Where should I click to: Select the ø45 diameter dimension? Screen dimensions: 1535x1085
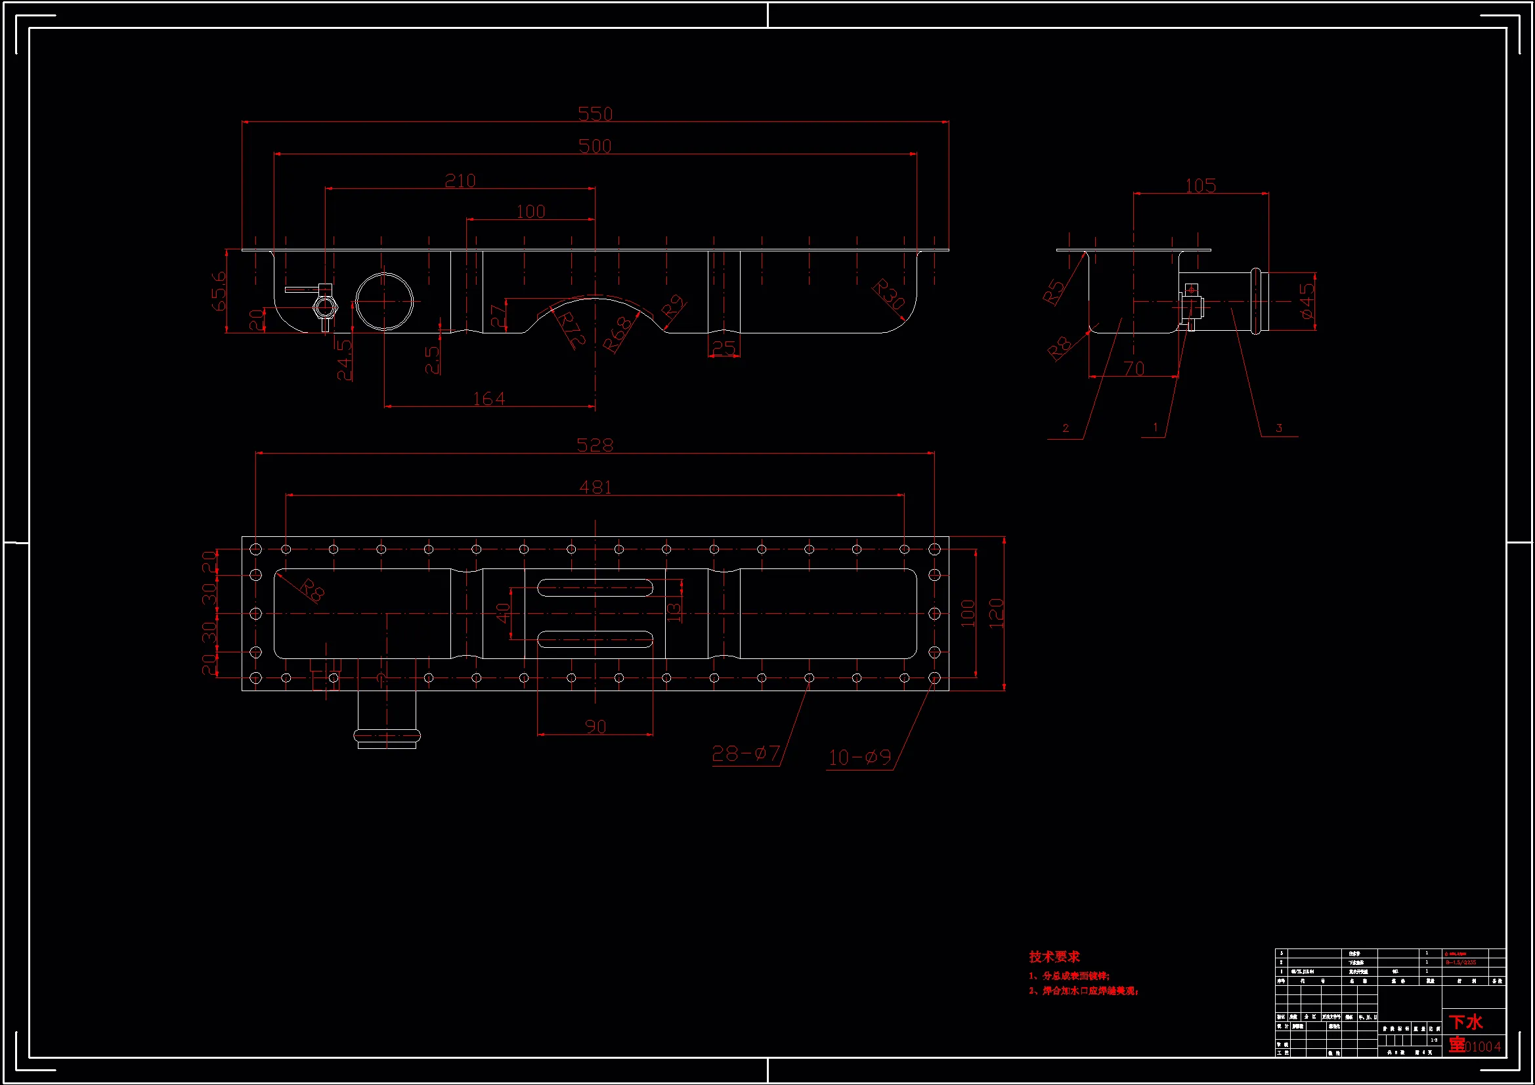click(x=1306, y=301)
